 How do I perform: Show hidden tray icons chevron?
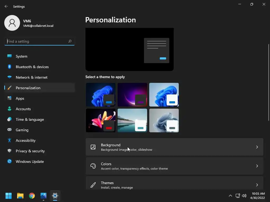point(230,196)
